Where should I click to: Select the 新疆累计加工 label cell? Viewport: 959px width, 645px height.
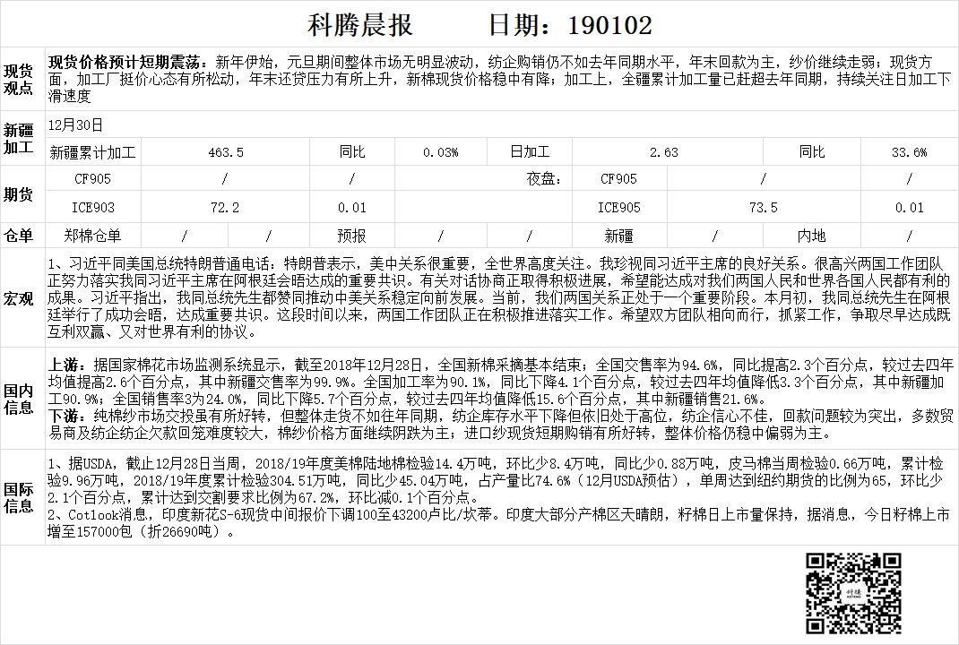coord(92,152)
